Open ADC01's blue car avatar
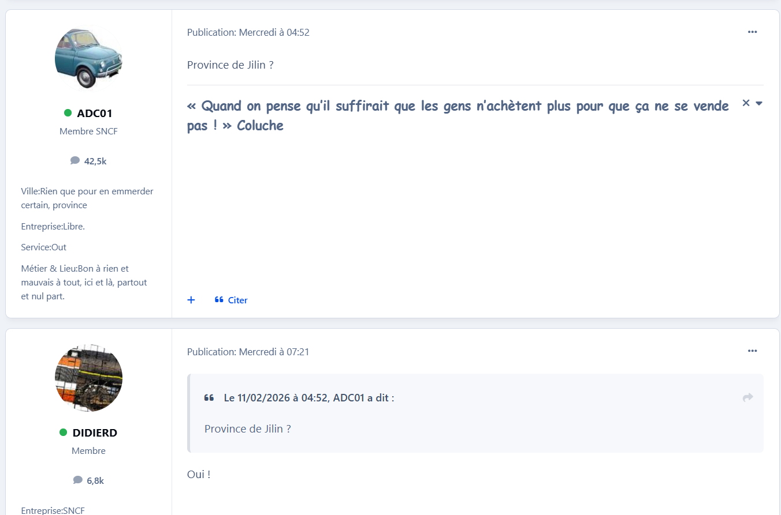 click(x=88, y=58)
